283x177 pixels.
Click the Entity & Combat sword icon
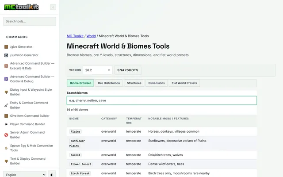coord(6,105)
